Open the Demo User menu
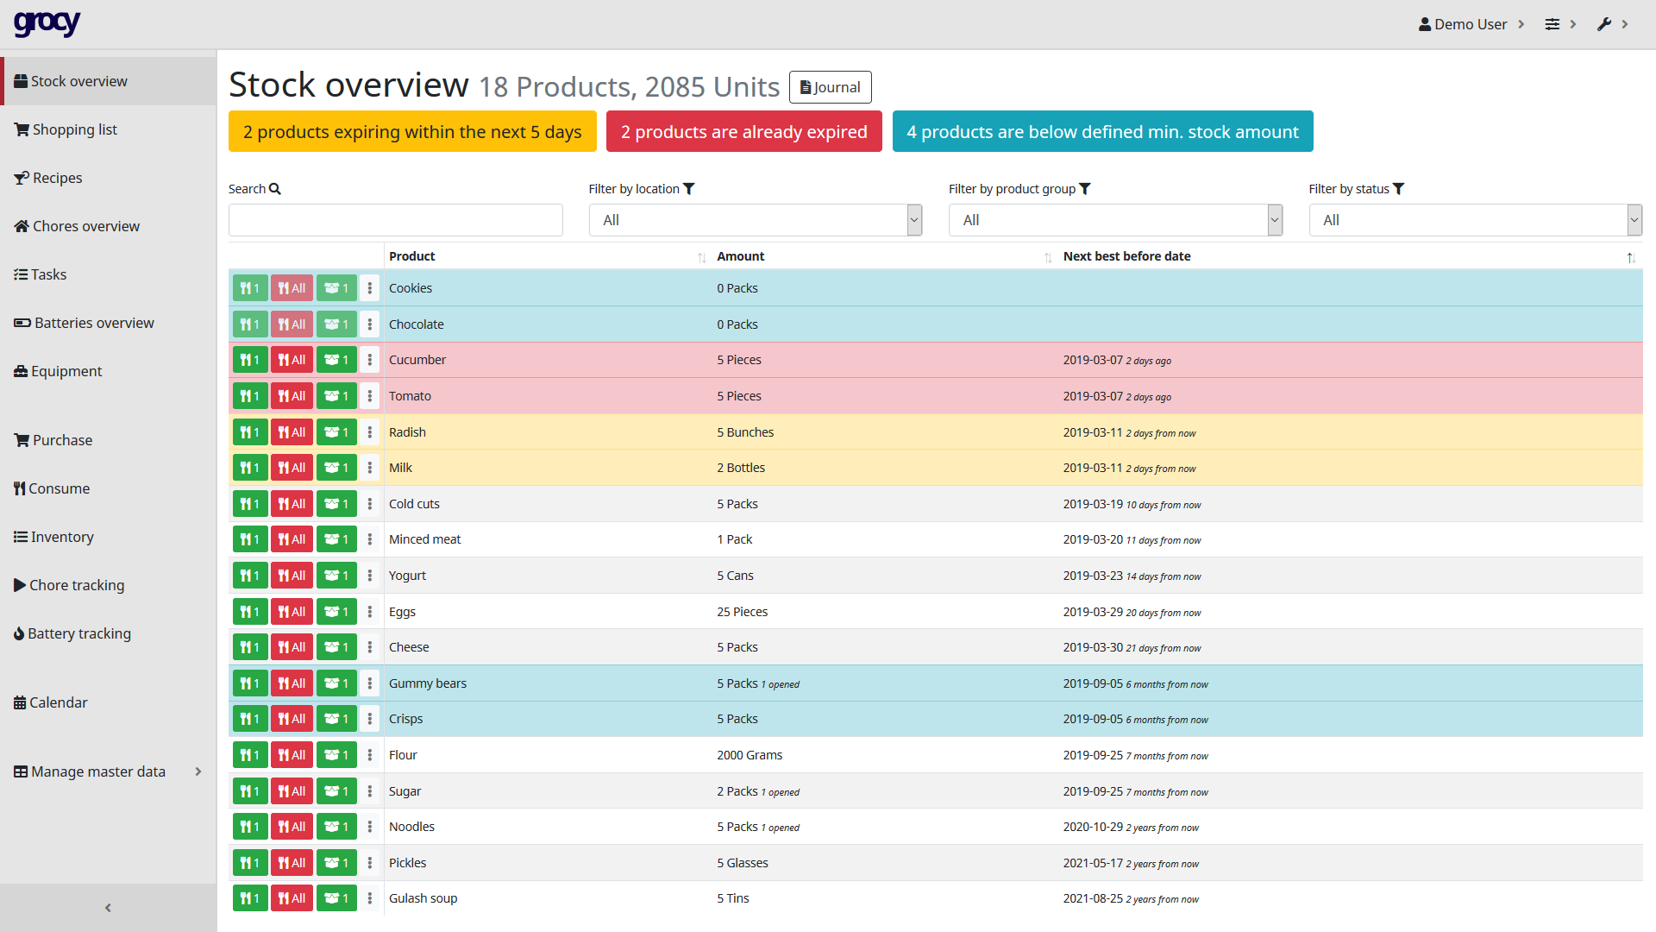This screenshot has width=1656, height=932. 1470,24
